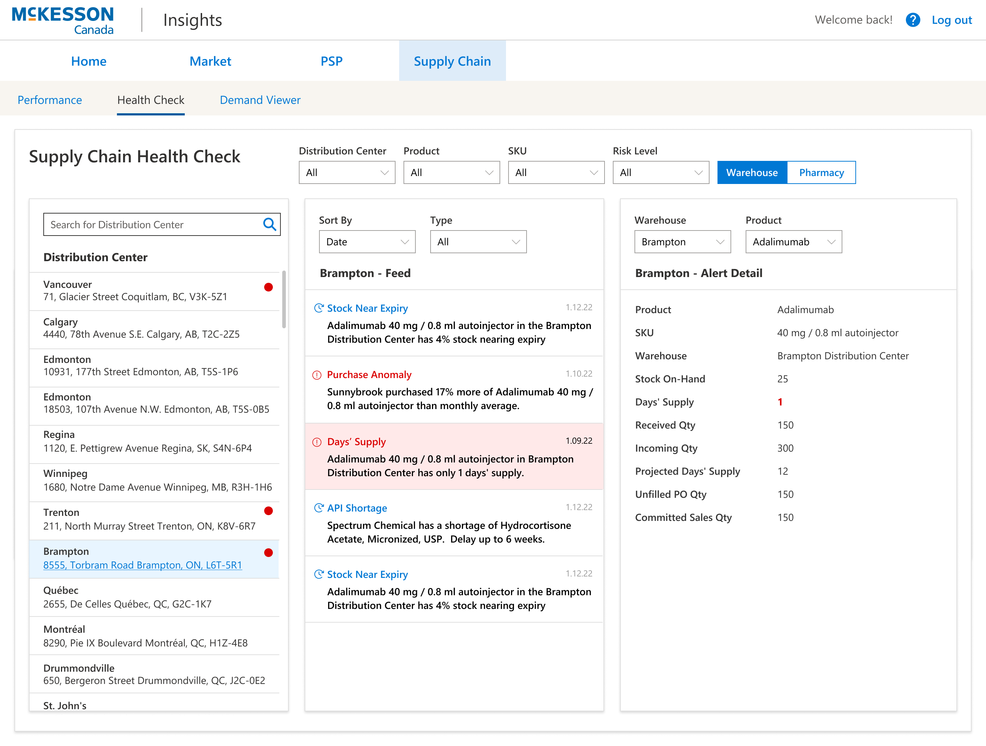Click the alert icon beside Purchase Anomaly
Viewport: 986px width, 746px height.
click(x=317, y=375)
